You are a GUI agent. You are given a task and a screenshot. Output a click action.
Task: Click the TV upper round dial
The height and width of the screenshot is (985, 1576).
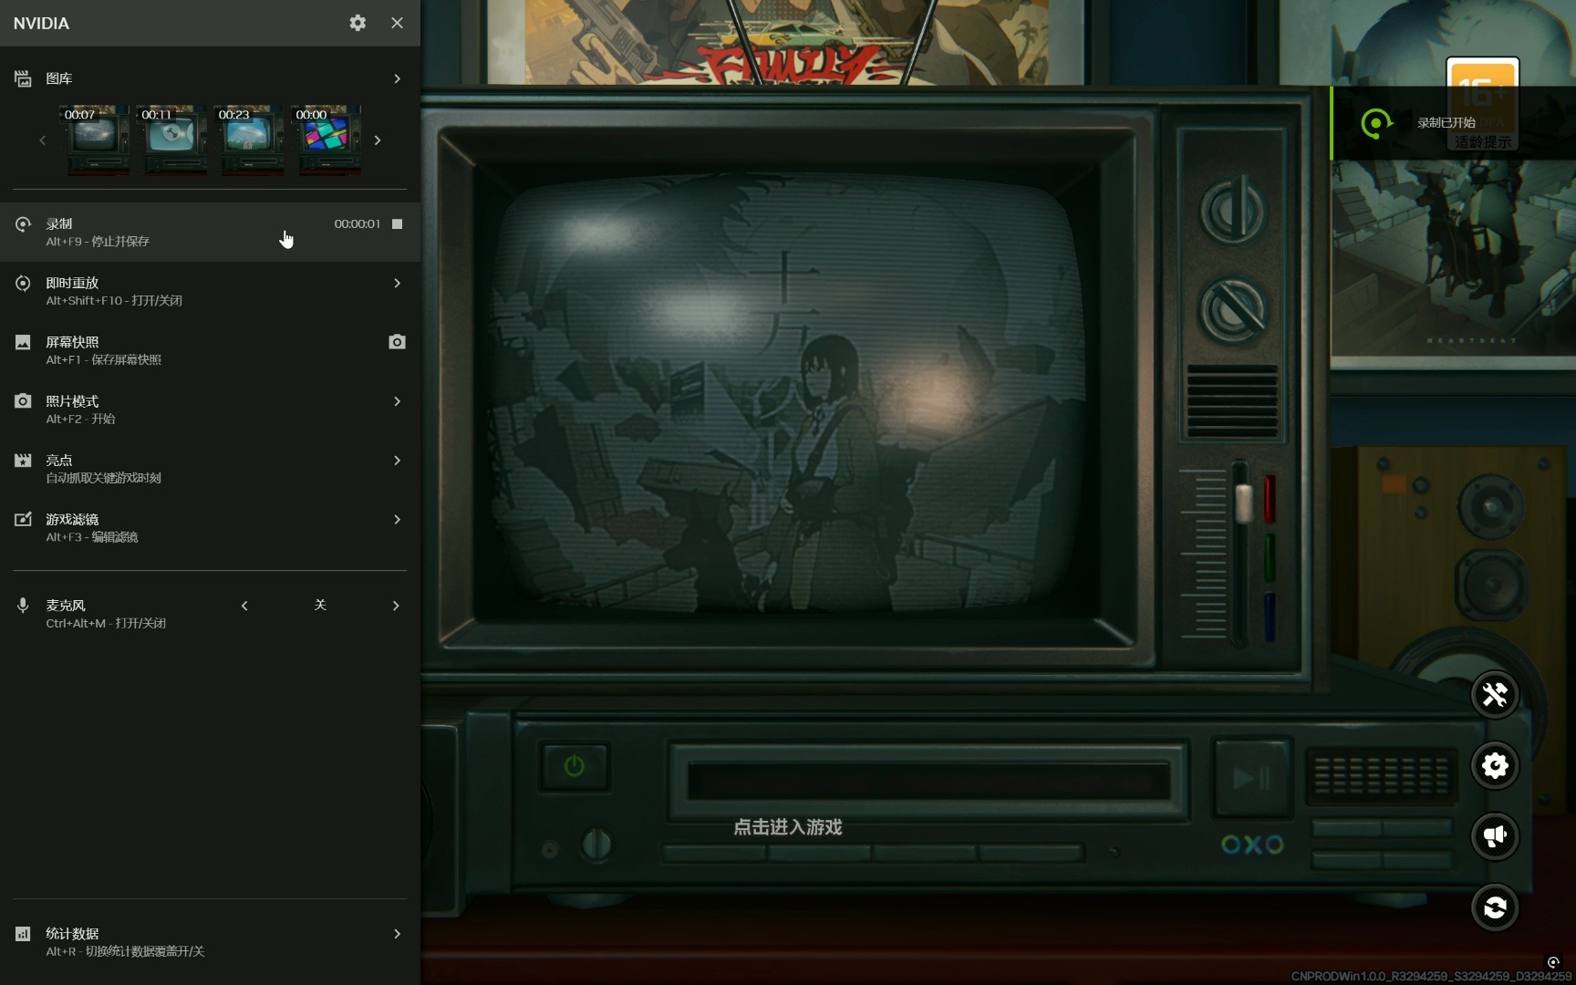[x=1233, y=212]
